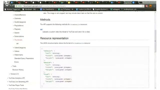The image size is (160, 90).
Task: Click the Methods heading
Action: 45,19
